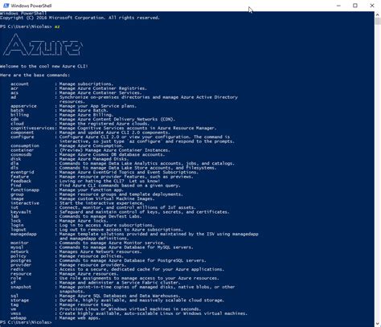Click the 'functionapp' command name
The image size is (381, 327).
pyautogui.click(x=25, y=190)
